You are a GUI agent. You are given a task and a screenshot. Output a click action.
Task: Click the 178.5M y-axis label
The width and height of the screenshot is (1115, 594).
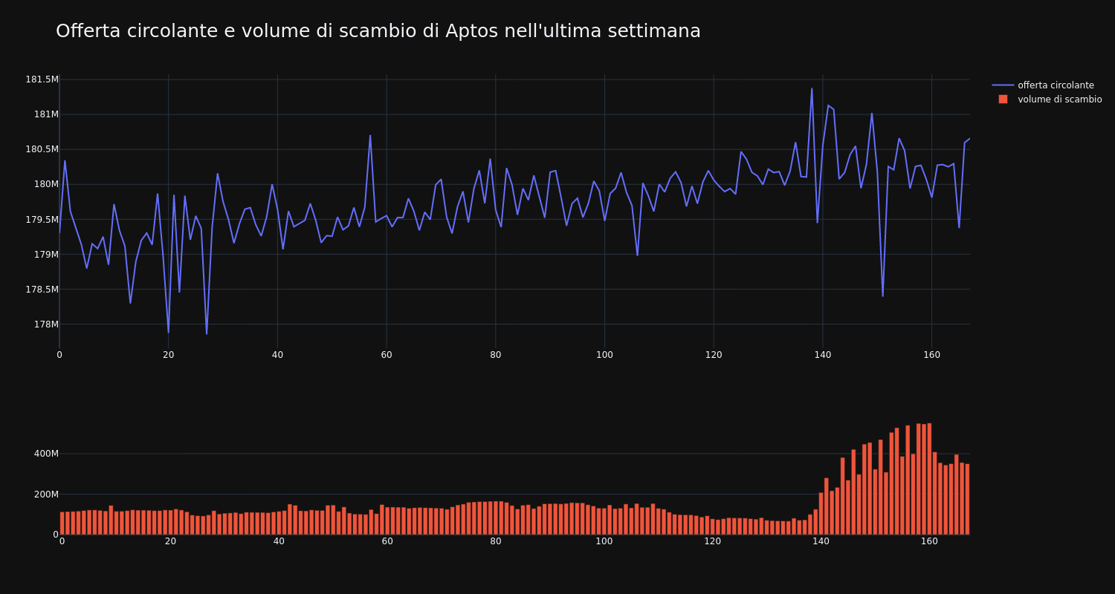(x=42, y=289)
